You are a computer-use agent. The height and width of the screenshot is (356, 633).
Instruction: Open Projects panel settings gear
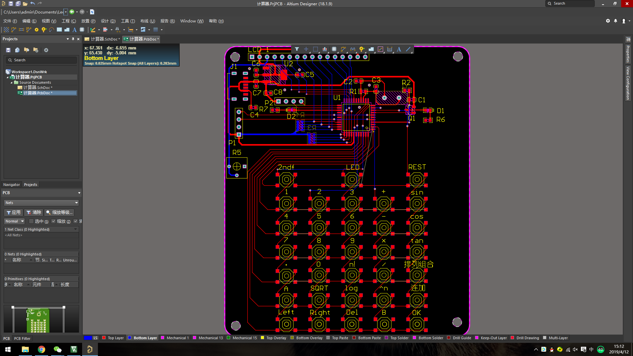[x=46, y=50]
